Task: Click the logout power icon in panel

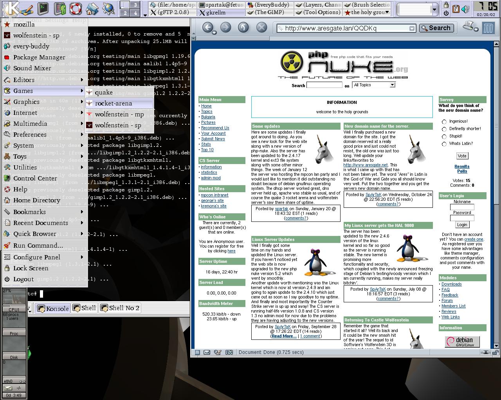Action: coord(446,12)
